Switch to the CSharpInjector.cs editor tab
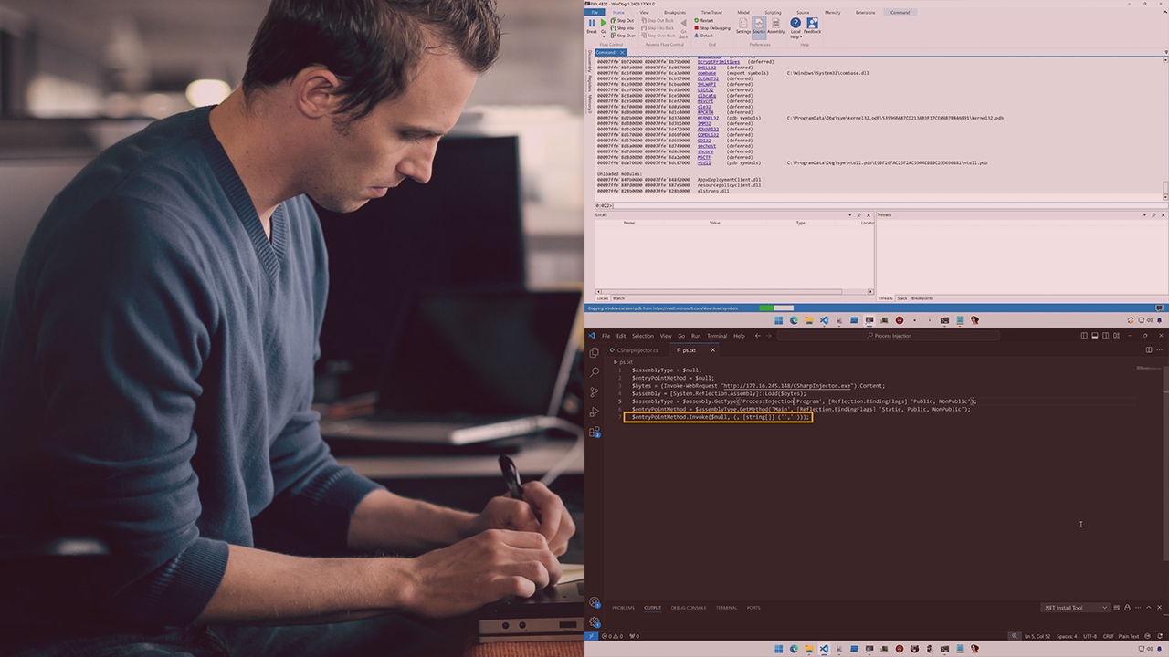 (638, 350)
